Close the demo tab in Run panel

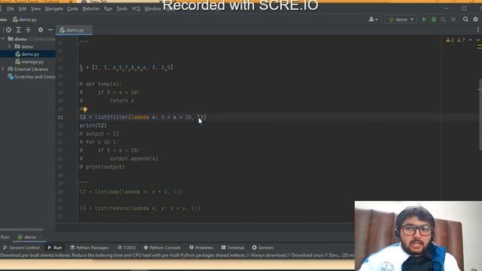40,237
